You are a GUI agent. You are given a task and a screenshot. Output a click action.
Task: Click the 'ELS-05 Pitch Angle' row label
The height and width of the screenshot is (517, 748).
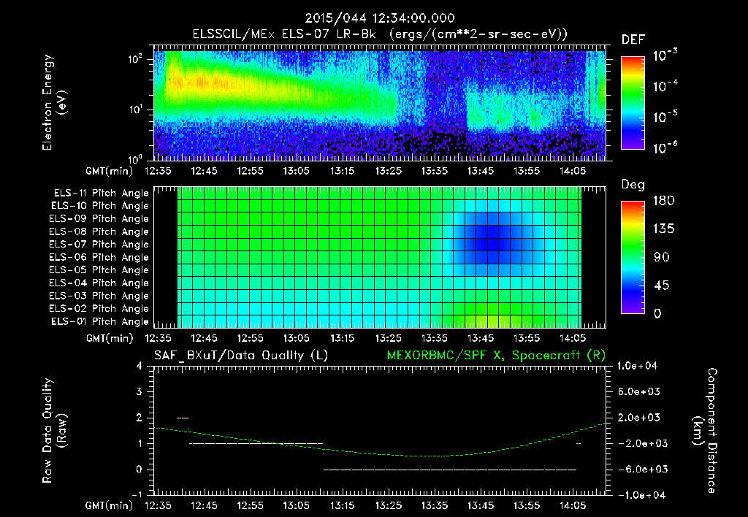click(x=99, y=270)
